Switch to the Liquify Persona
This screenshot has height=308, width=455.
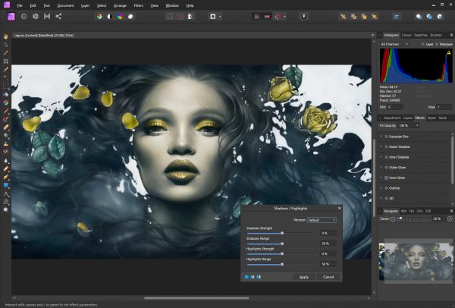pos(24,16)
